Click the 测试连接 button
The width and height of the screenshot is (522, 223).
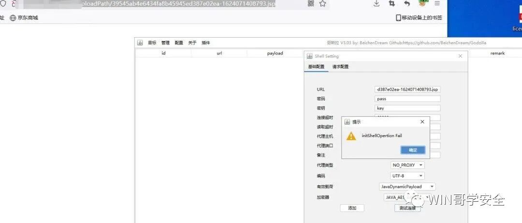407,209
